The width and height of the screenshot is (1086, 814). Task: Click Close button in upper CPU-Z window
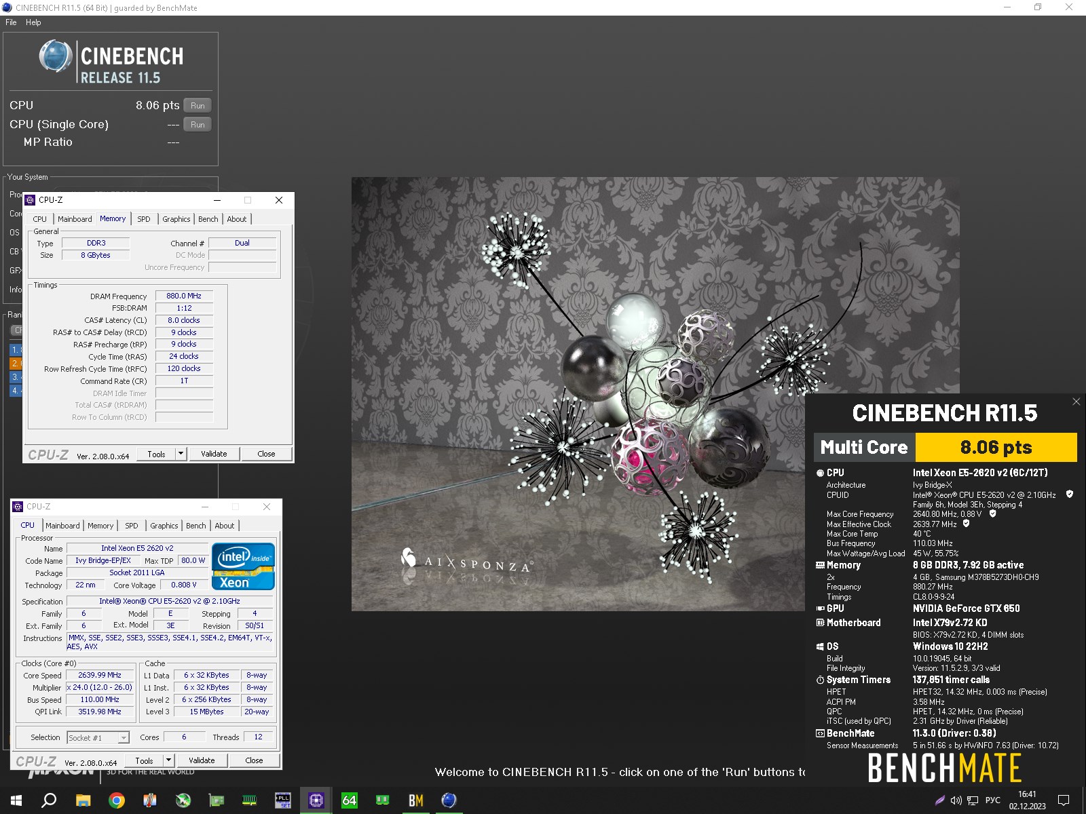click(266, 454)
